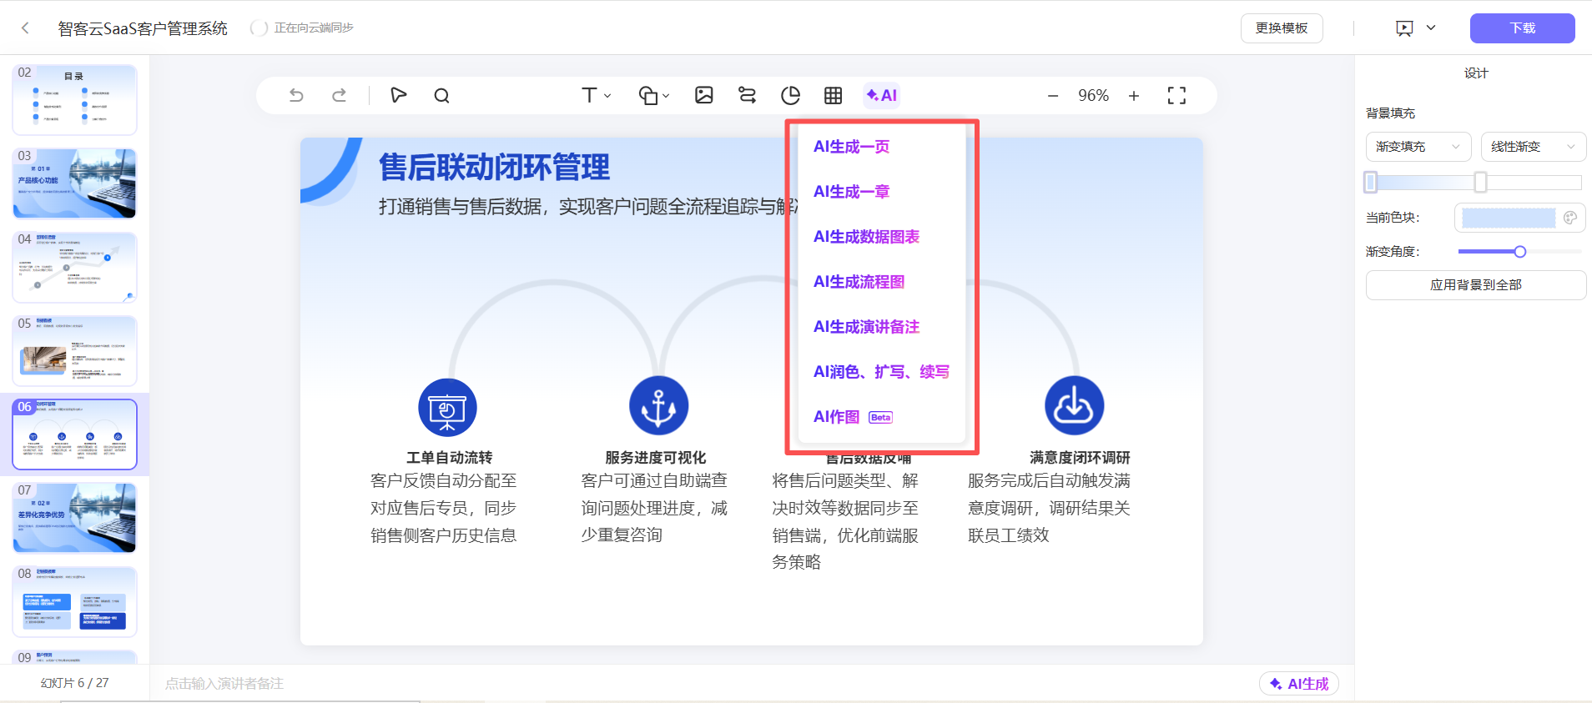
Task: Open the 线性渐变 gradient type dropdown
Action: [x=1533, y=147]
